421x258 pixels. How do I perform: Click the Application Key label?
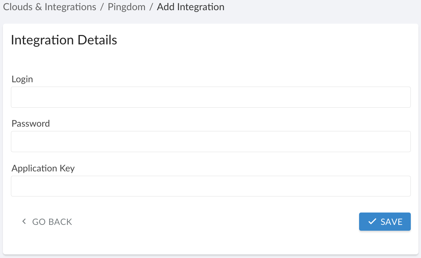point(43,168)
